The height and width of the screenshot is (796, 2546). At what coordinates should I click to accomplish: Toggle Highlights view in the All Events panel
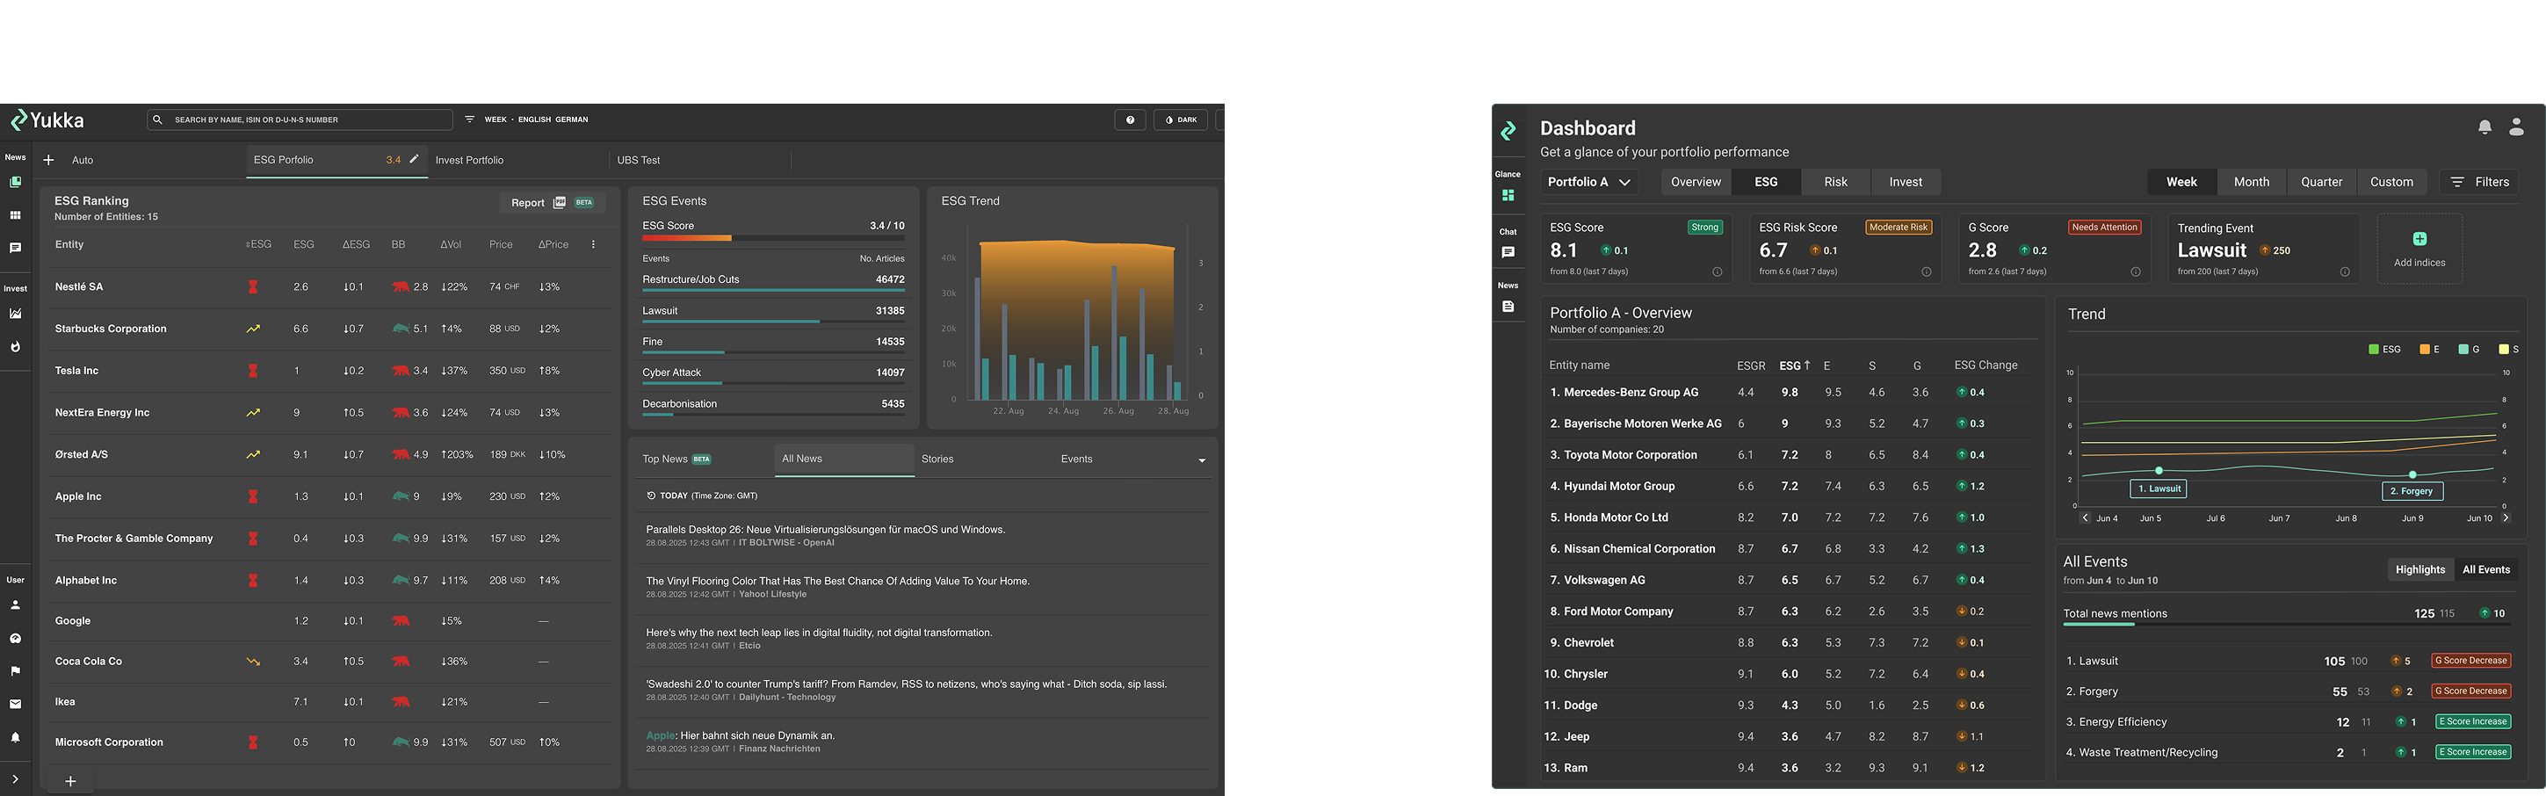[x=2419, y=569]
